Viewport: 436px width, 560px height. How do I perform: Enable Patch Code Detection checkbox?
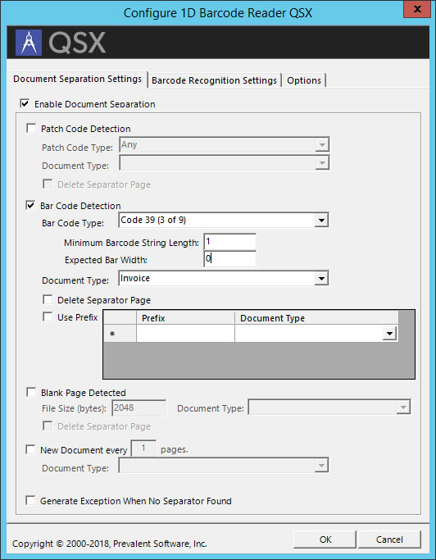point(31,128)
